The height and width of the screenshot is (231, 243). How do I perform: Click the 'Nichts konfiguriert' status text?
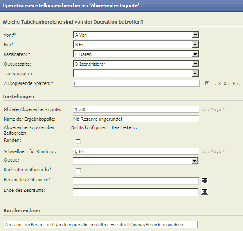tap(89, 127)
